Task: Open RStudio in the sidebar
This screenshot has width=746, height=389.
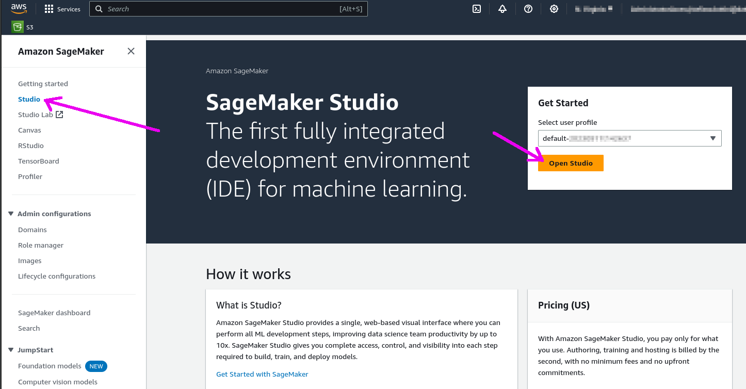Action: pyautogui.click(x=31, y=145)
